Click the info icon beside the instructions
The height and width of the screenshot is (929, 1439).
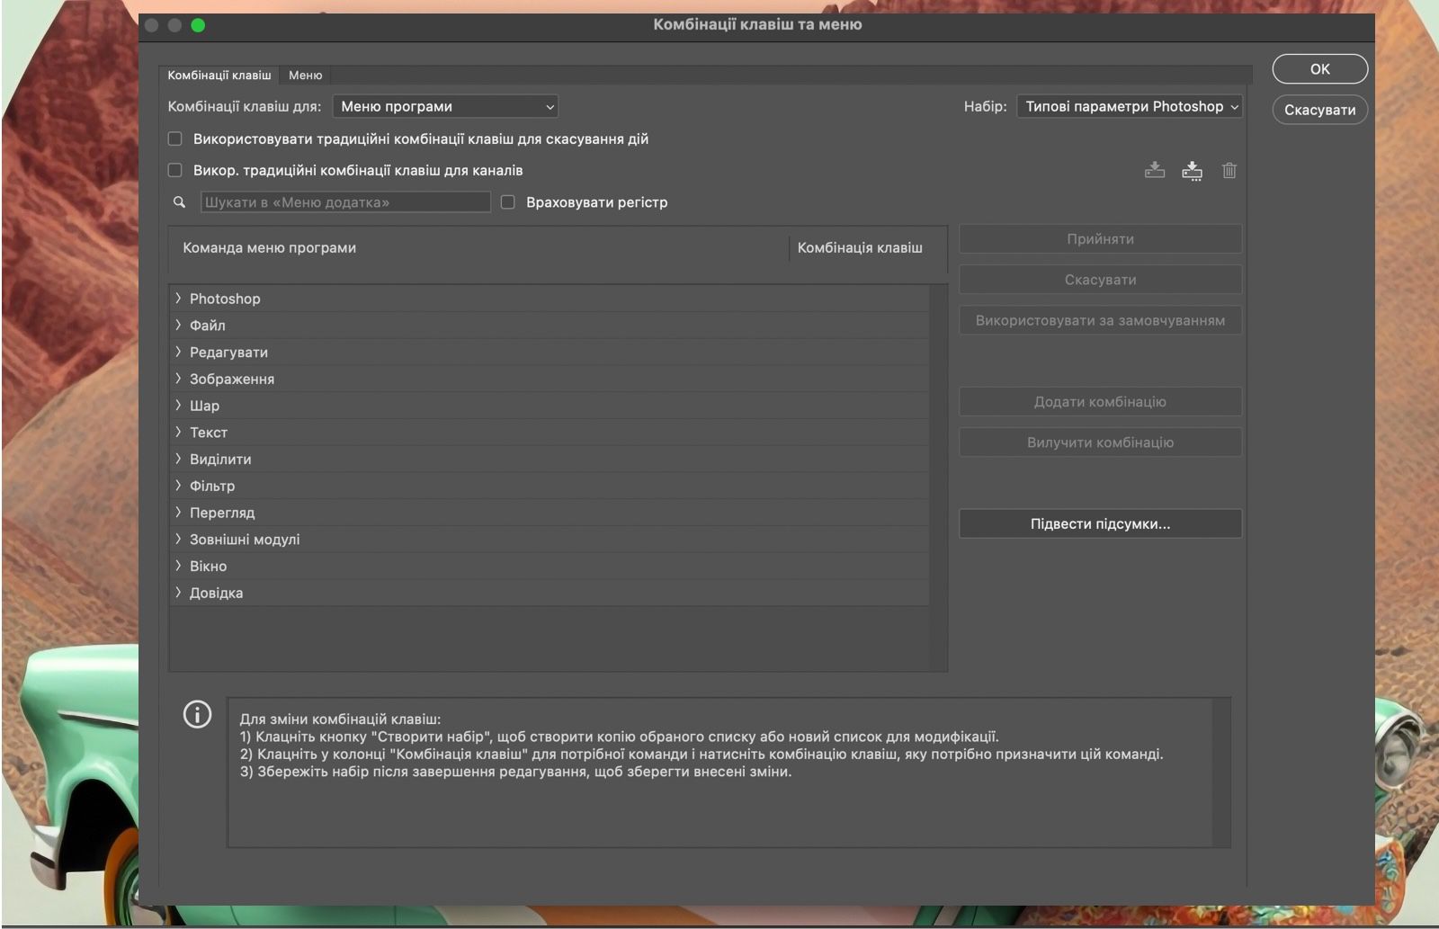197,714
